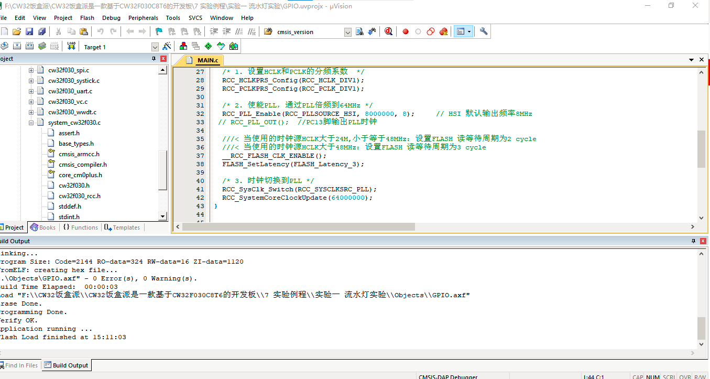Image resolution: width=710 pixels, height=379 pixels.
Task: Select stdint.h in project tree
Action: tap(69, 217)
